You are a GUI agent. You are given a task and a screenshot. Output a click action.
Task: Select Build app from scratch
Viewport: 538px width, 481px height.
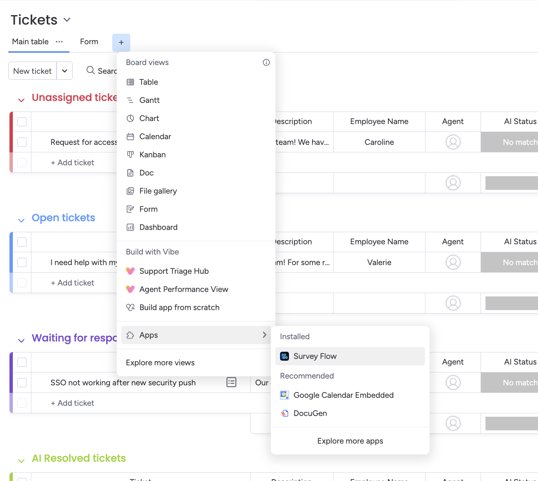coord(196,307)
